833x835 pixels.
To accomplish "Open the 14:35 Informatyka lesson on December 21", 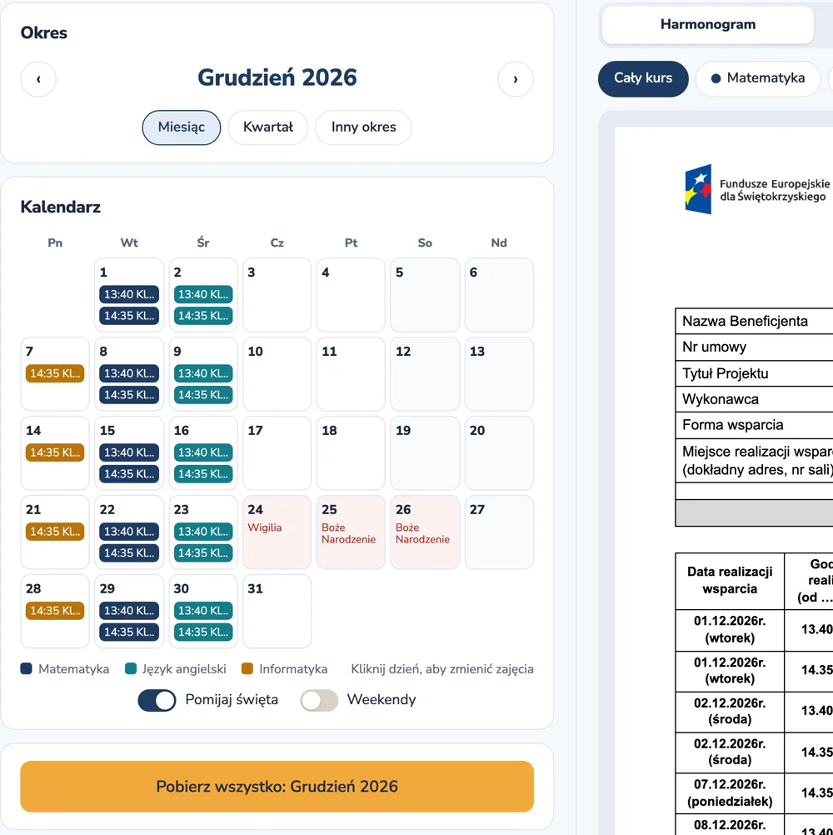I will [55, 532].
